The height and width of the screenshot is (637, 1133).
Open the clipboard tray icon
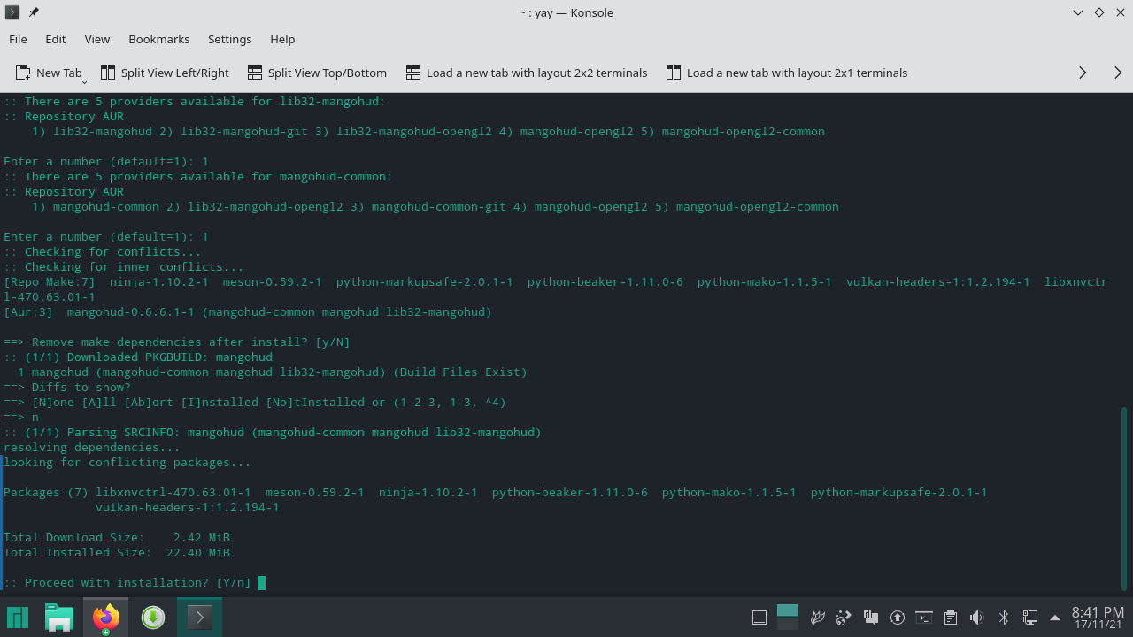(x=950, y=618)
